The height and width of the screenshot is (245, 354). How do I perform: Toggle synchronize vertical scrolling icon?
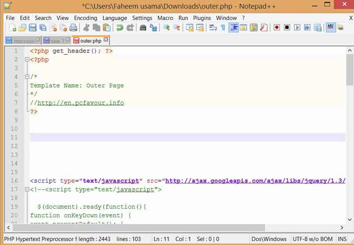pyautogui.click(x=190, y=28)
